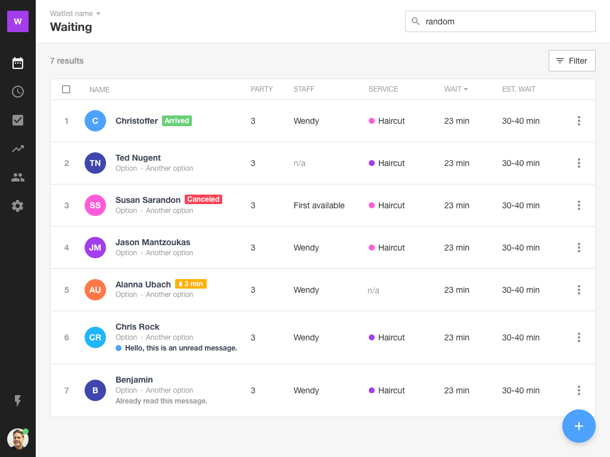Viewport: 610px width, 457px height.
Task: Click Ted Nugent's TN avatar
Action: pyautogui.click(x=95, y=163)
